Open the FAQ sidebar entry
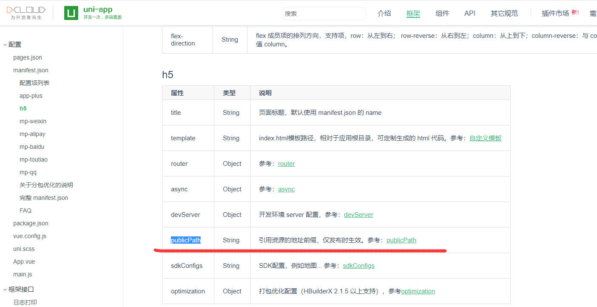 coord(25,210)
